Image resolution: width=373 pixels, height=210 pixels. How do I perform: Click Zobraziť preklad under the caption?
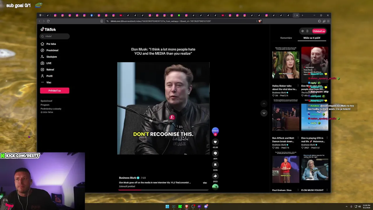[x=127, y=186]
